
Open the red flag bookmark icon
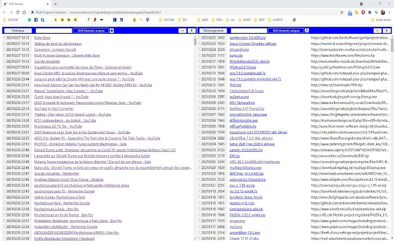pos(95,20)
